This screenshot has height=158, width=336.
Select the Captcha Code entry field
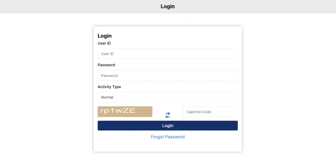[x=210, y=112]
